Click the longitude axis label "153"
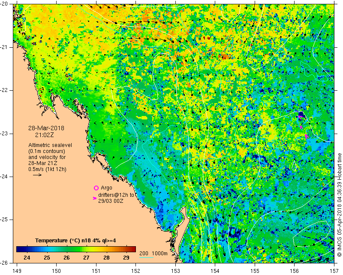The image size is (343, 275). coord(175,271)
